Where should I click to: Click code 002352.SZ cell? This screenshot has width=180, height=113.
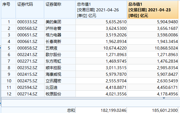(x=30, y=68)
